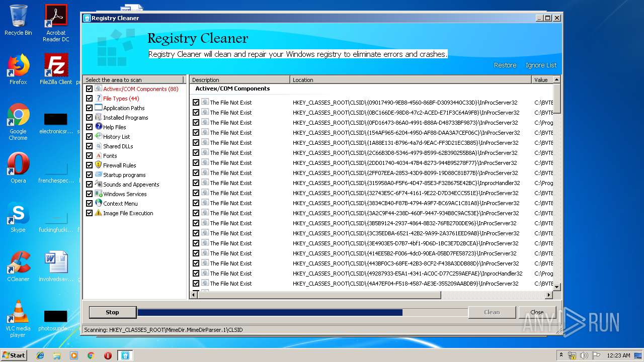Stop the registry scan
This screenshot has width=644, height=362.
point(112,312)
